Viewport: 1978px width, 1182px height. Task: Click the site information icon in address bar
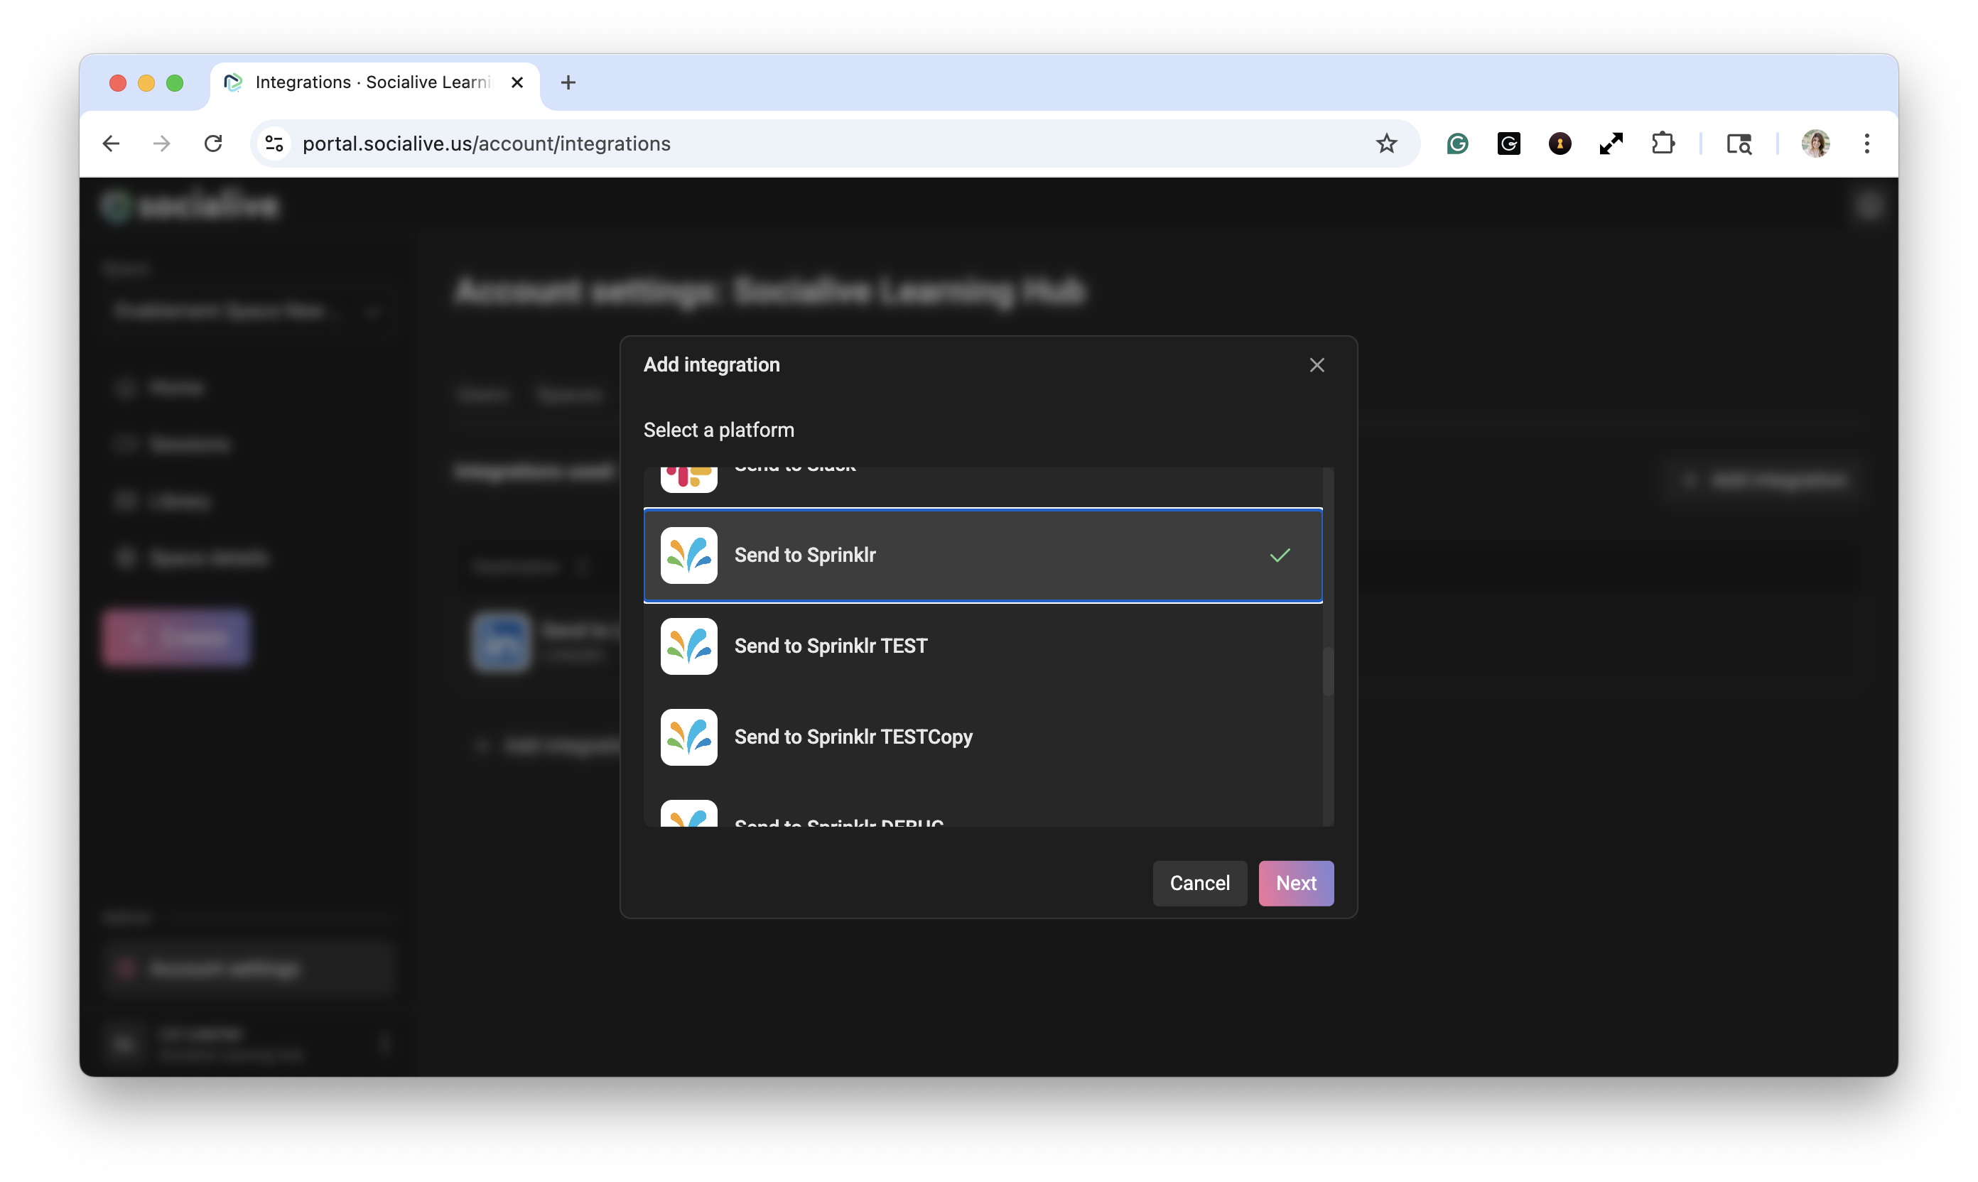point(274,143)
